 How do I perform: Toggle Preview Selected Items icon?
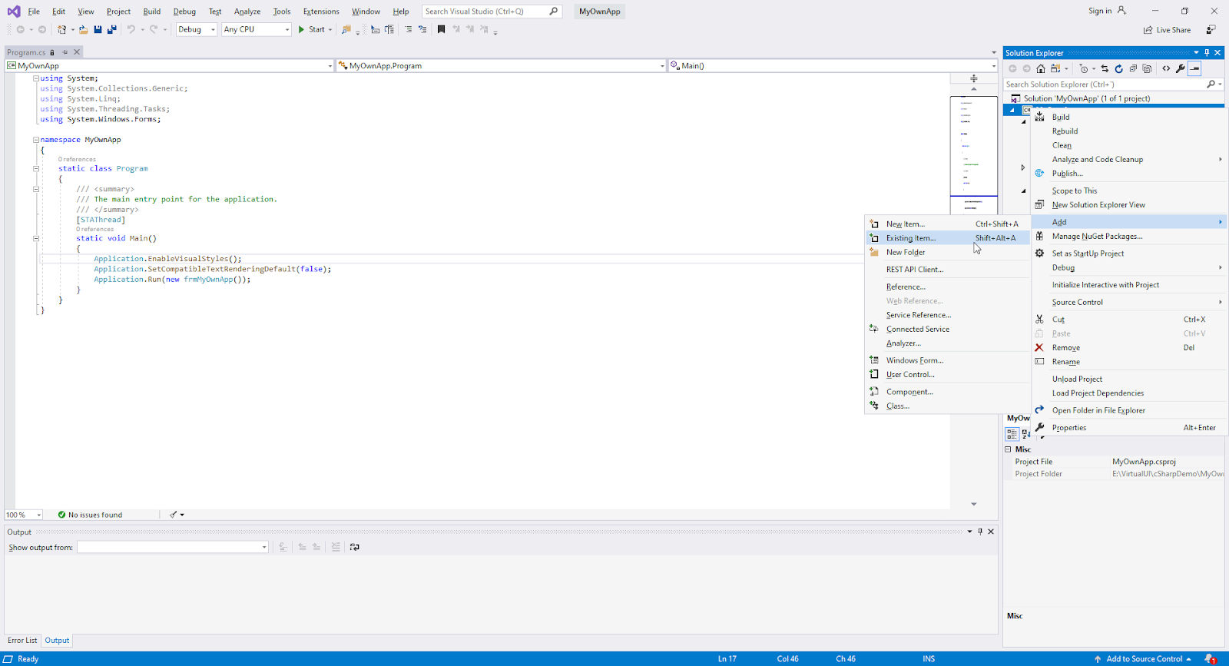click(1194, 68)
